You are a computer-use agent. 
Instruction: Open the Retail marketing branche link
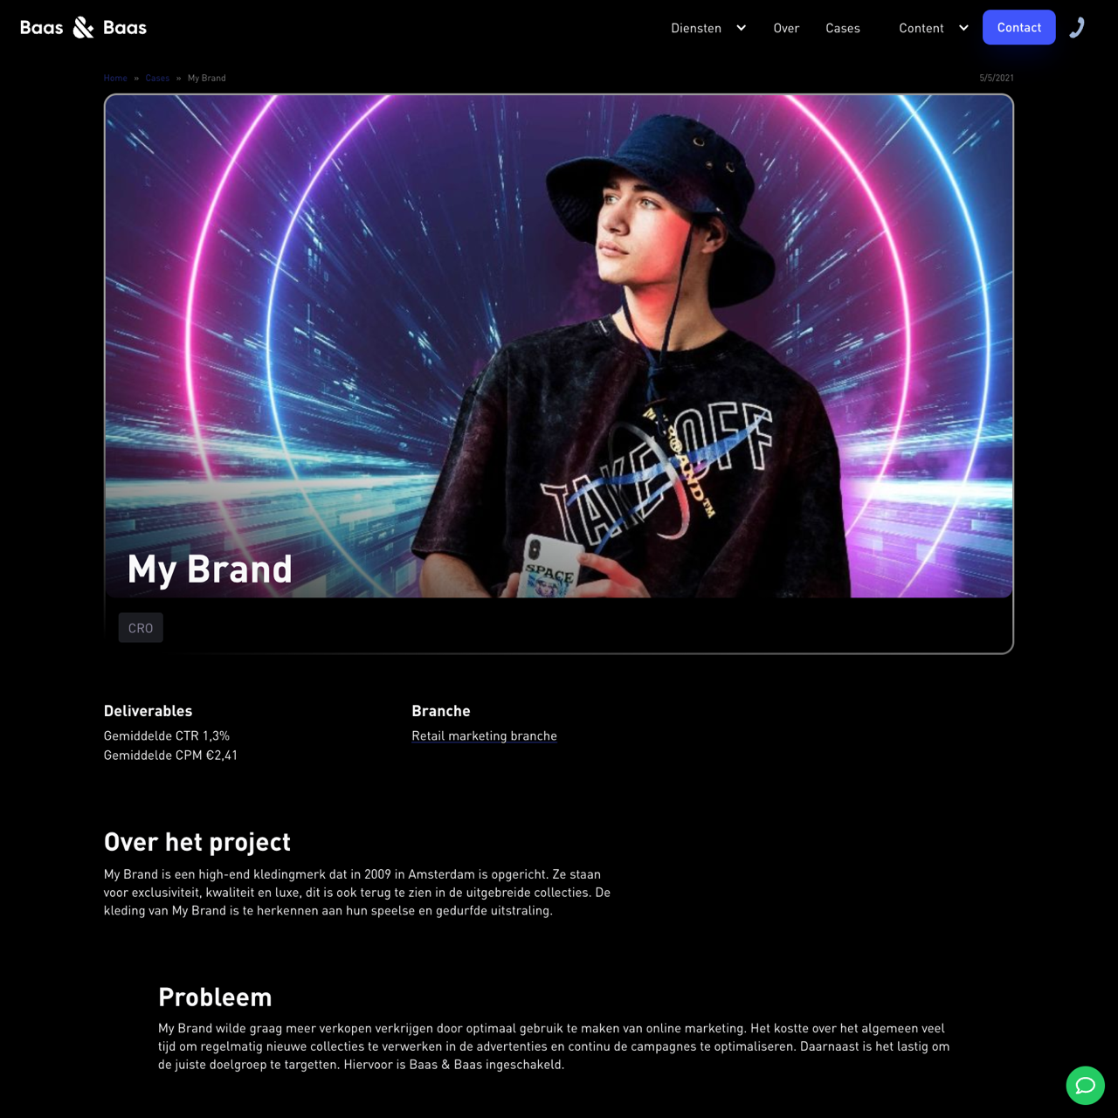pyautogui.click(x=484, y=735)
